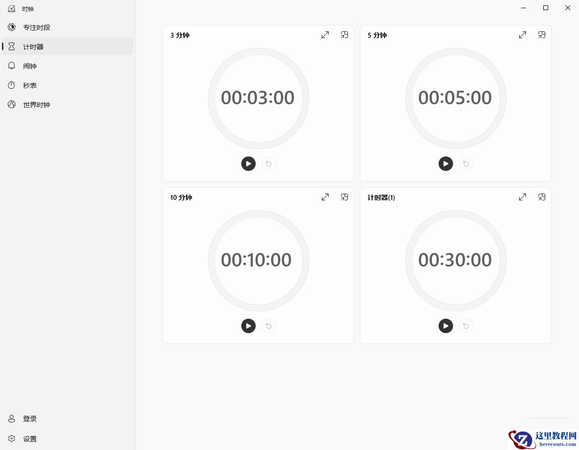579x450 pixels.
Task: Switch to the 闹钟 page
Action: coord(68,66)
